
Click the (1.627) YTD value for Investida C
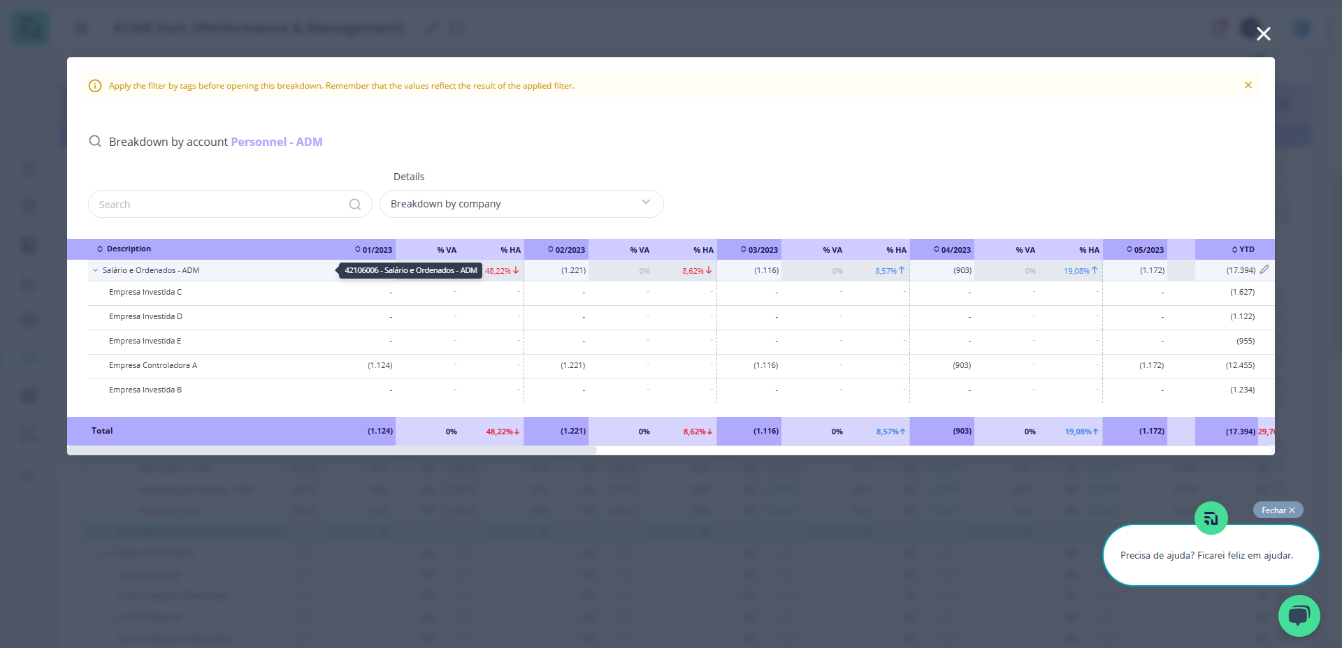(1243, 292)
